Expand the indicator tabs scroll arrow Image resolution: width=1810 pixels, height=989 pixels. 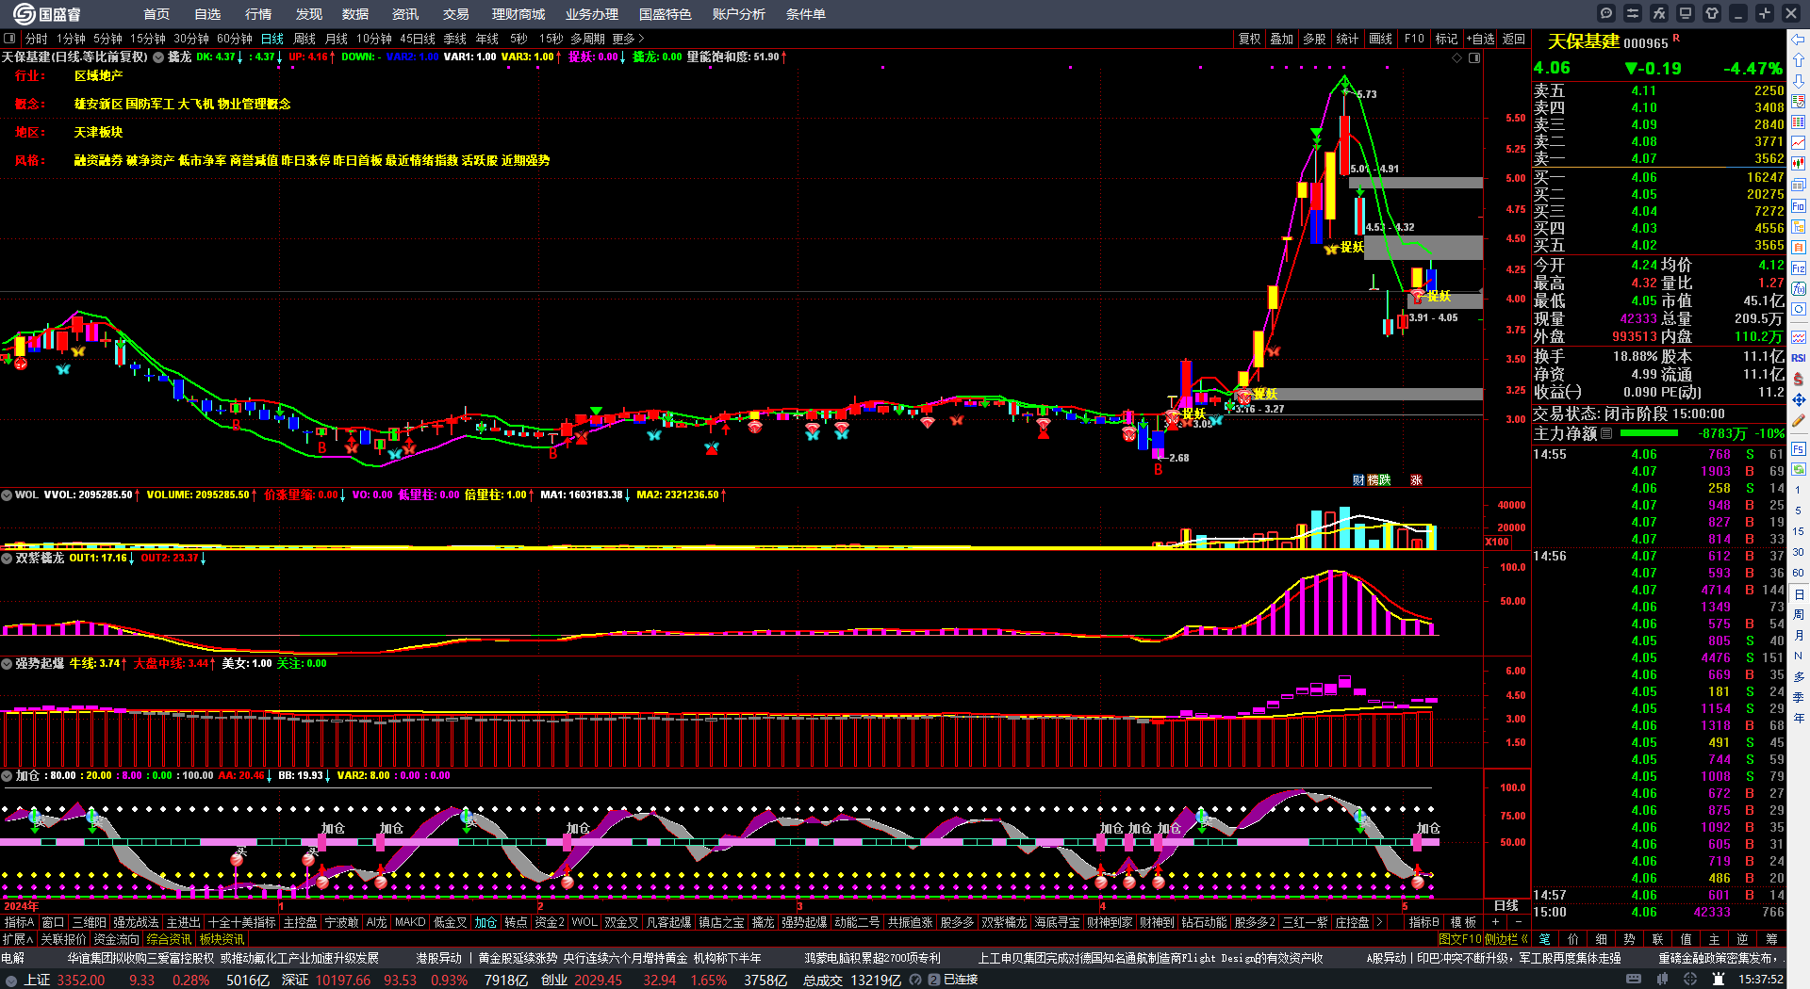[x=1380, y=922]
